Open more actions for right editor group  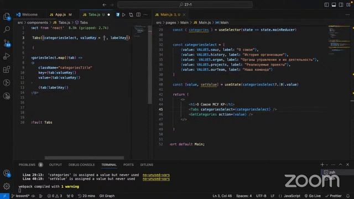[x=347, y=15]
